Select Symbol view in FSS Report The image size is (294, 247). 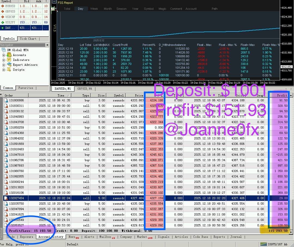click(x=149, y=9)
